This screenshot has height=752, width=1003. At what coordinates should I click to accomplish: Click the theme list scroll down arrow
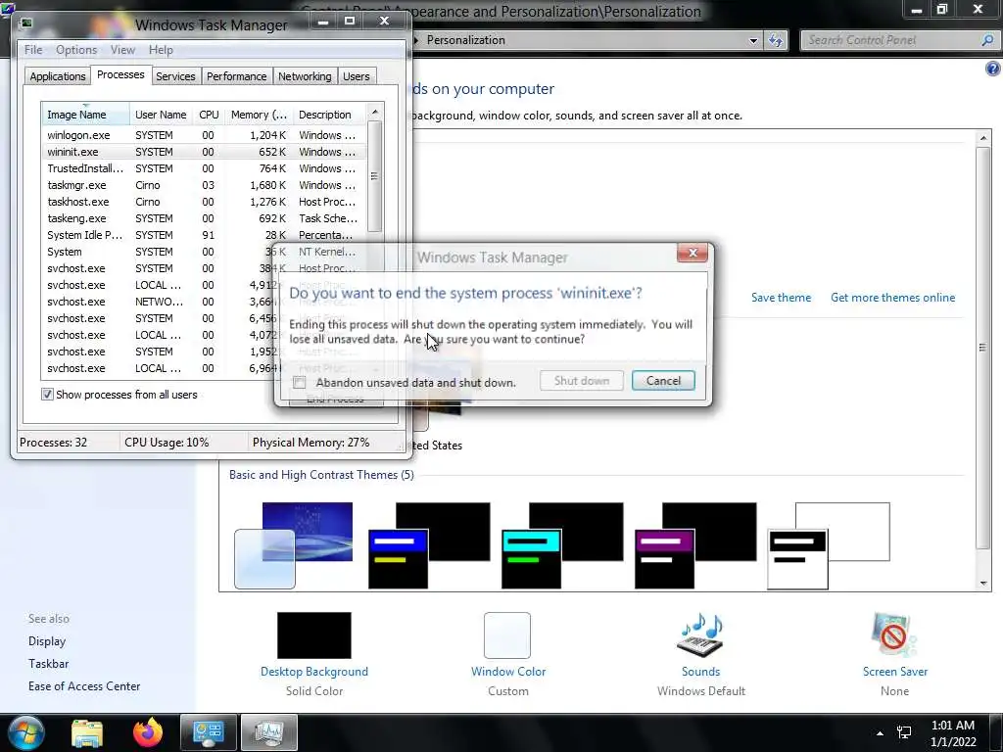[983, 584]
